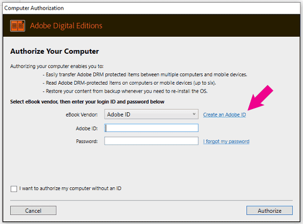Click the bullet about transferring DRM protected items

tap(145, 74)
